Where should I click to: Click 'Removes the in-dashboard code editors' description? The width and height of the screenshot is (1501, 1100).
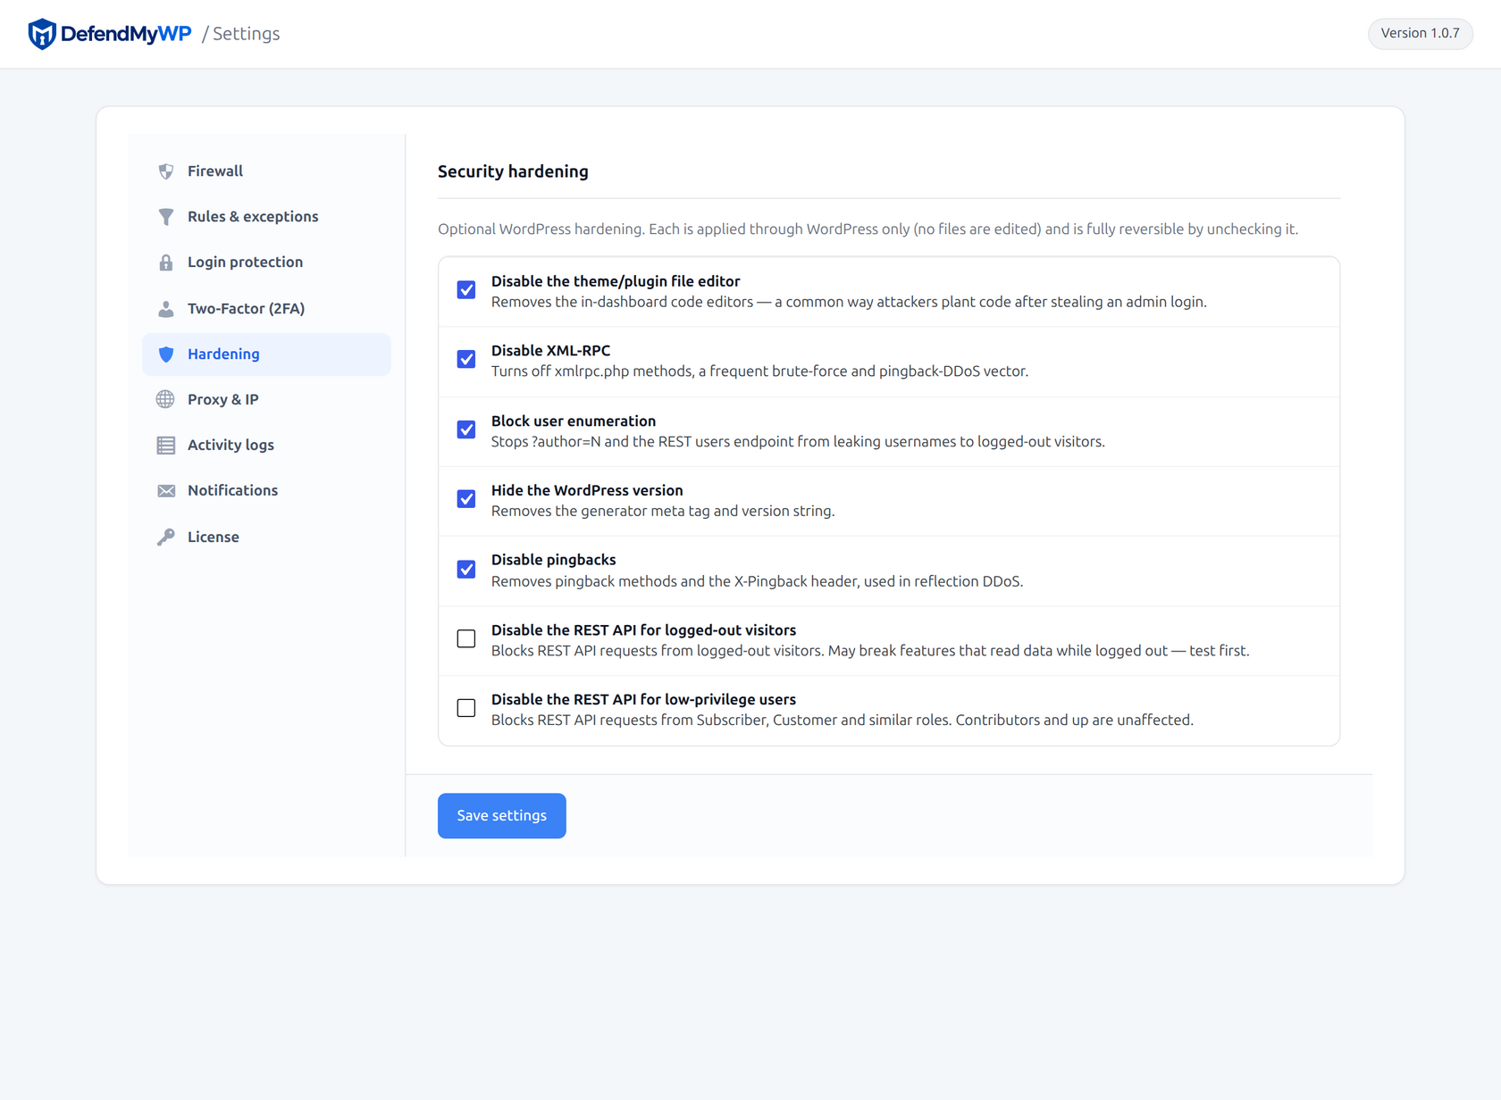coord(849,303)
